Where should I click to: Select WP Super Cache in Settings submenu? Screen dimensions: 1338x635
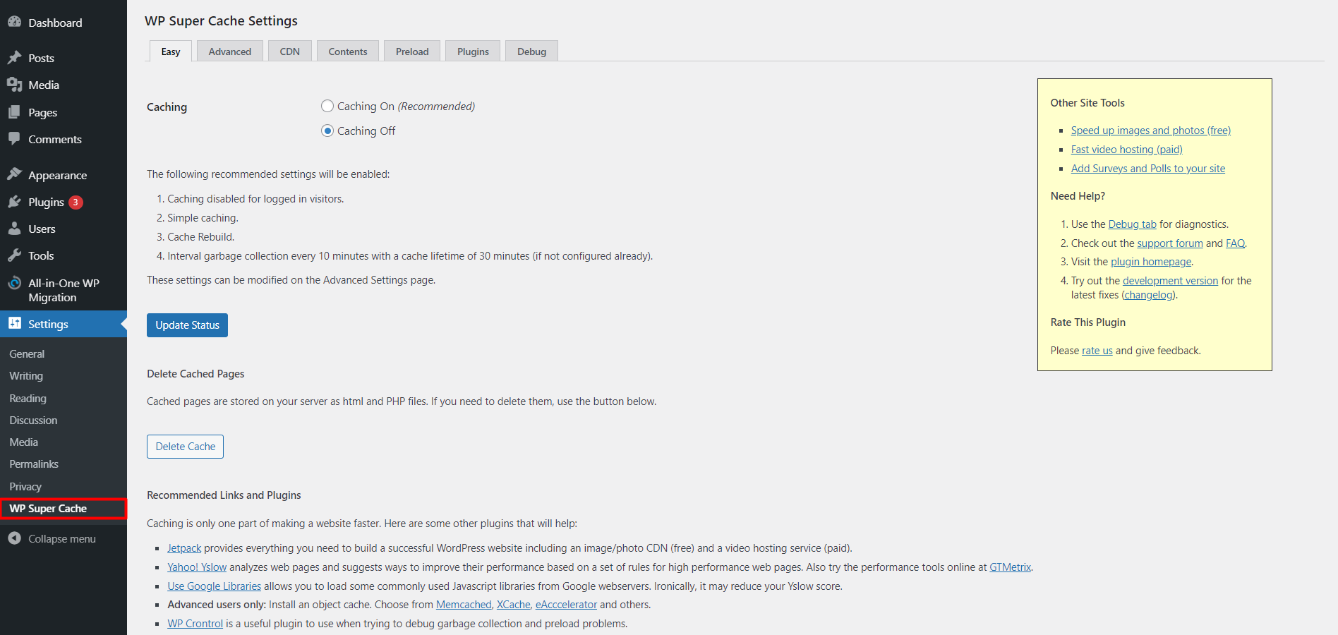coord(48,508)
